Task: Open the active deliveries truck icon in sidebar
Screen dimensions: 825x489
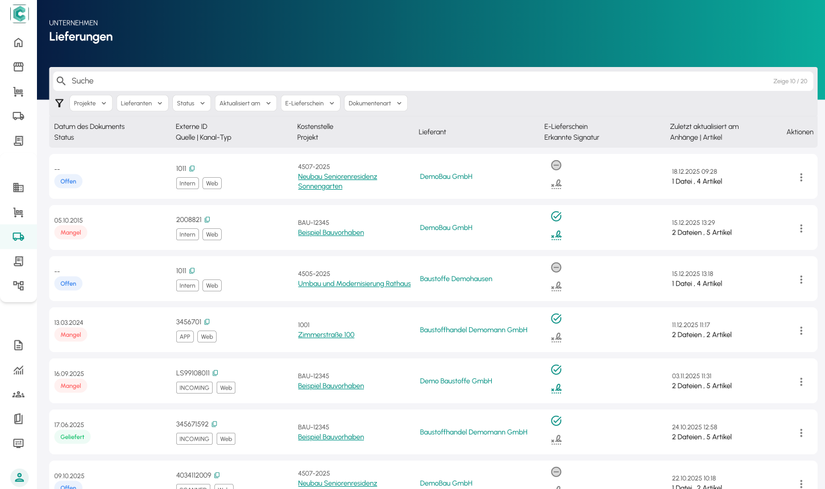Action: point(18,237)
